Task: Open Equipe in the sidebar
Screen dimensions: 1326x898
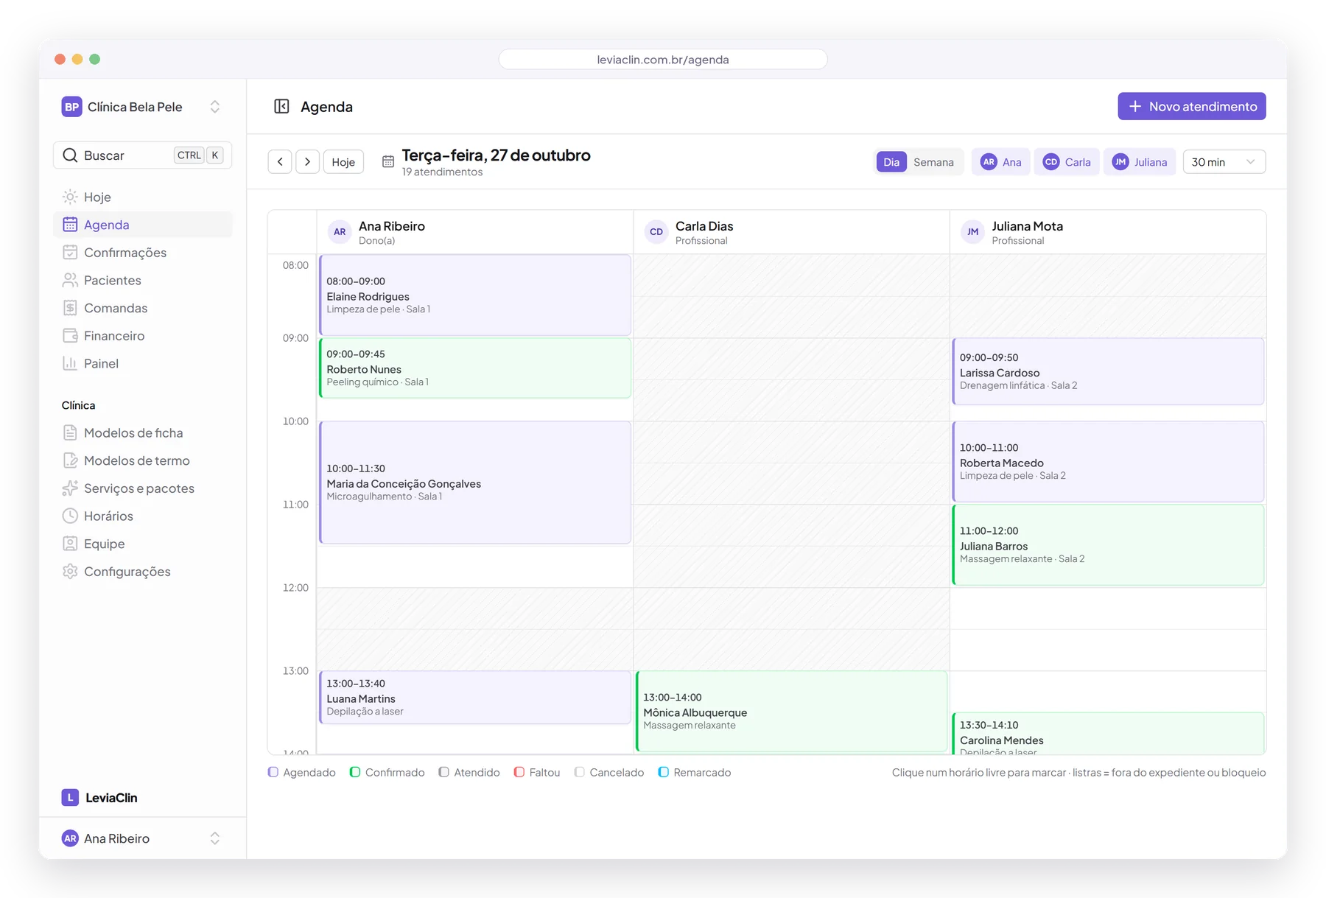Action: (142, 544)
